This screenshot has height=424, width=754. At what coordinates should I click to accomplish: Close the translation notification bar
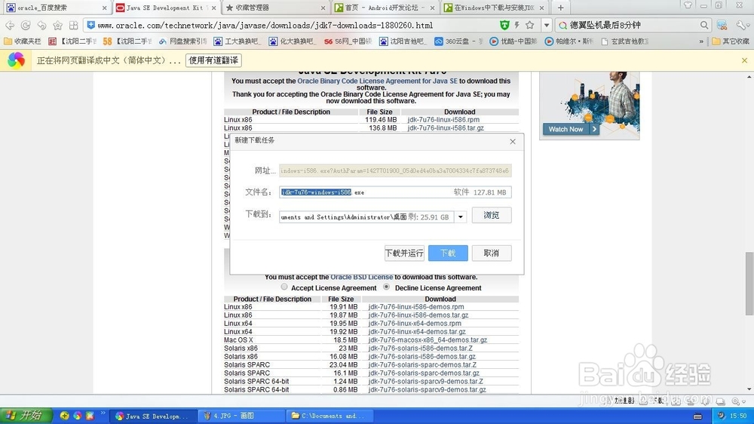point(744,60)
